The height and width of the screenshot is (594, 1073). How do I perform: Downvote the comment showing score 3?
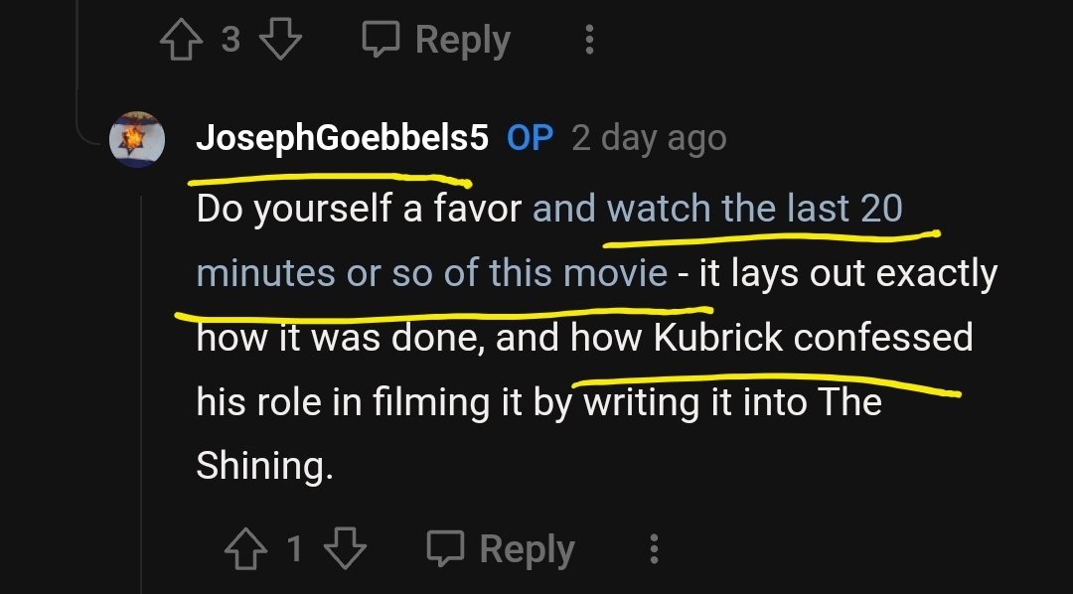click(x=281, y=40)
